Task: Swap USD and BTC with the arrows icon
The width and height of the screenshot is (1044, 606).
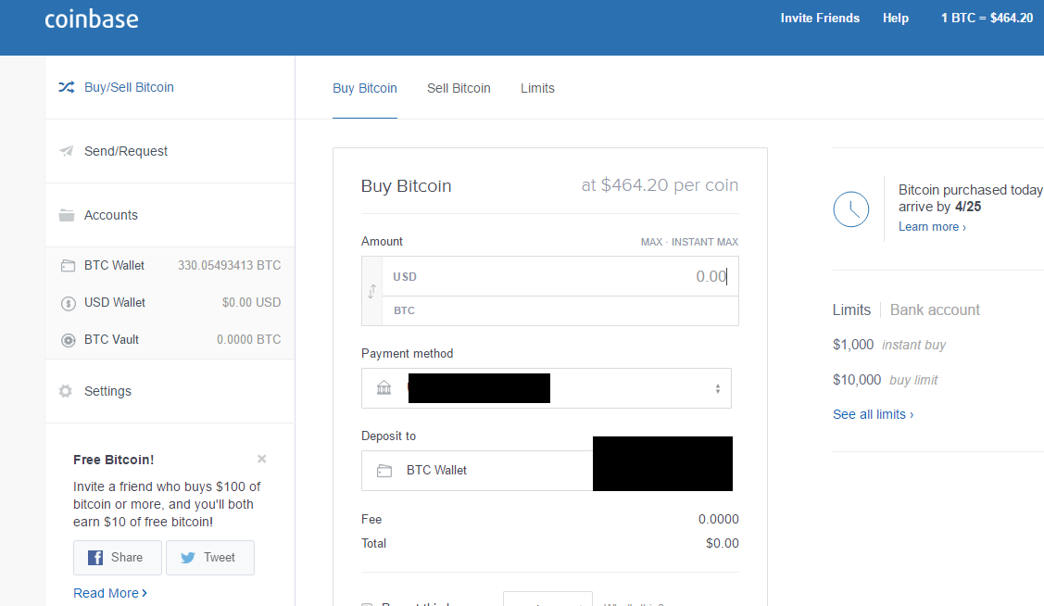Action: click(371, 291)
